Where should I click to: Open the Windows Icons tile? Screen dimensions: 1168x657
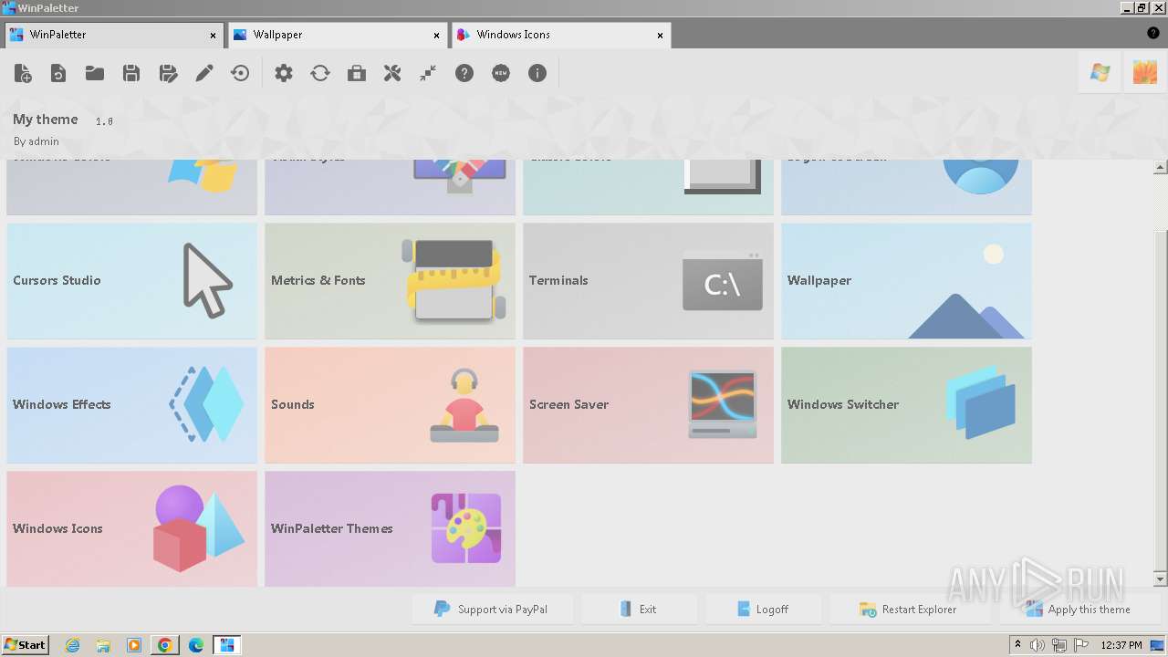pyautogui.click(x=131, y=529)
